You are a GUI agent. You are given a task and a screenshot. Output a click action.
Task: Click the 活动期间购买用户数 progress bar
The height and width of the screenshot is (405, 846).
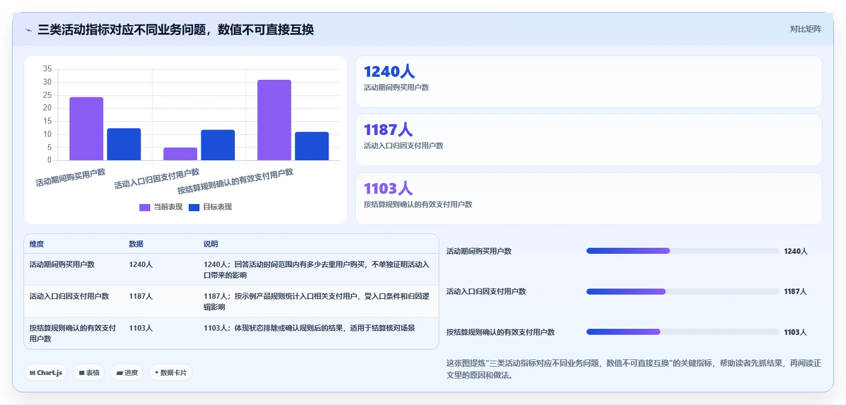click(683, 251)
